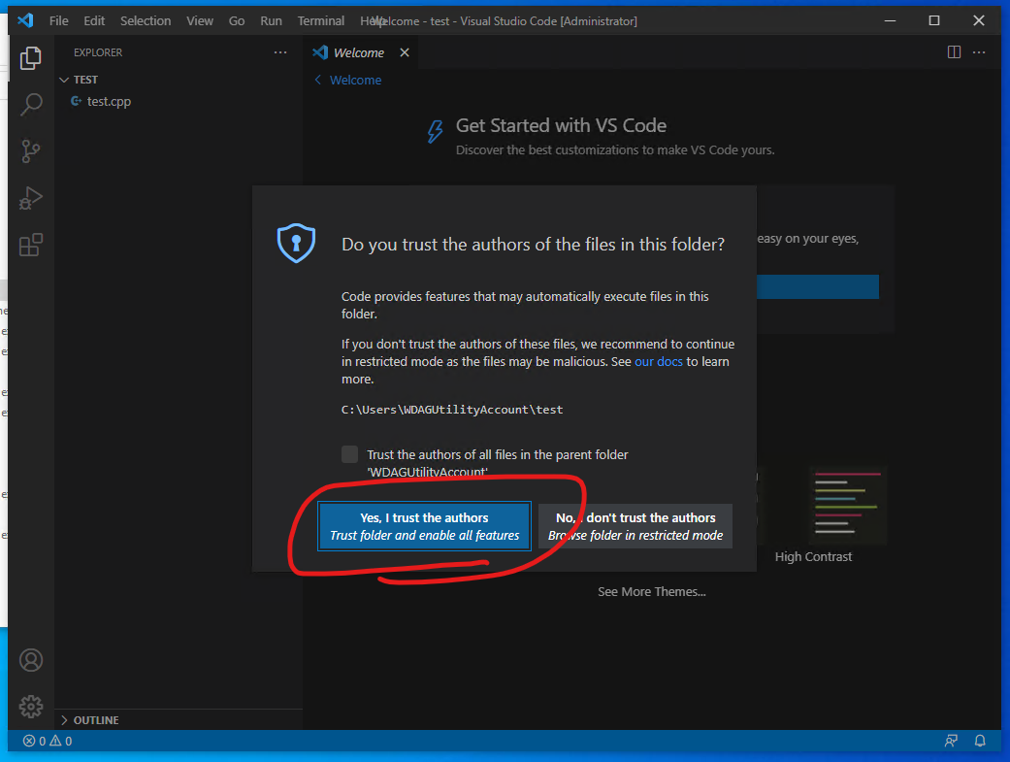
Task: Open editor More Actions ellipsis
Action: pos(979,52)
